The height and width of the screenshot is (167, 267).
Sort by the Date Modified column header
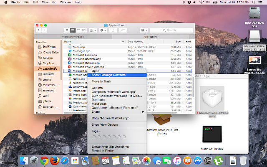point(144,42)
